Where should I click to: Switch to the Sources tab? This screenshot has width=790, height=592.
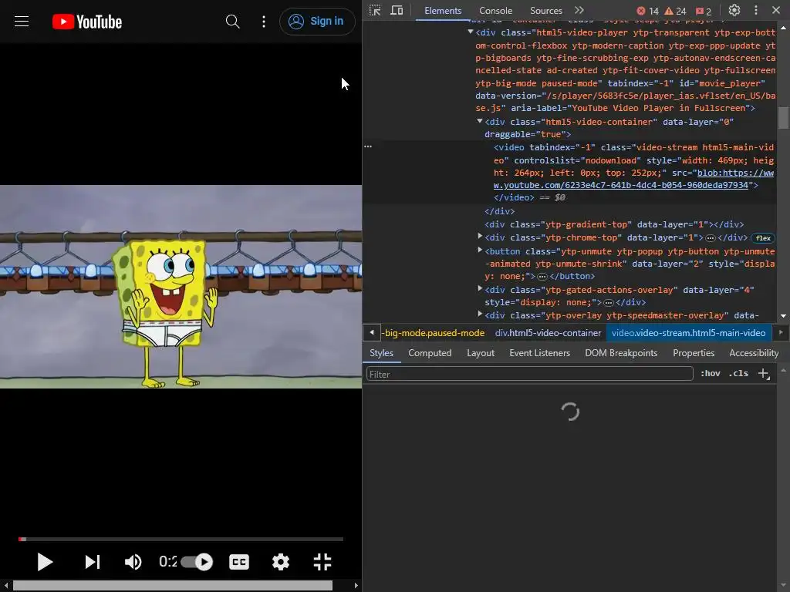coord(545,11)
